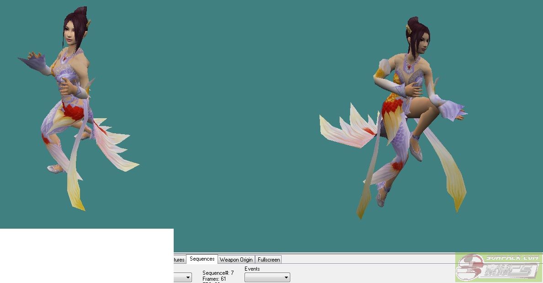Image resolution: width=543 pixels, height=283 pixels.
Task: Select the Fullscreen tab
Action: point(269,259)
